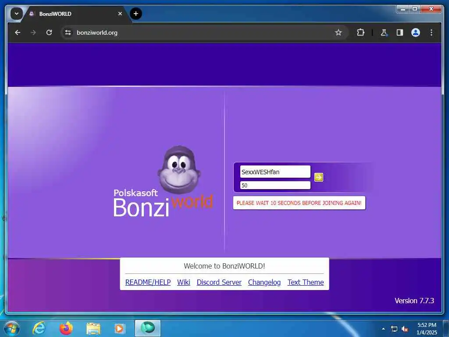
Task: Open Windows Media Player in taskbar
Action: [119, 329]
